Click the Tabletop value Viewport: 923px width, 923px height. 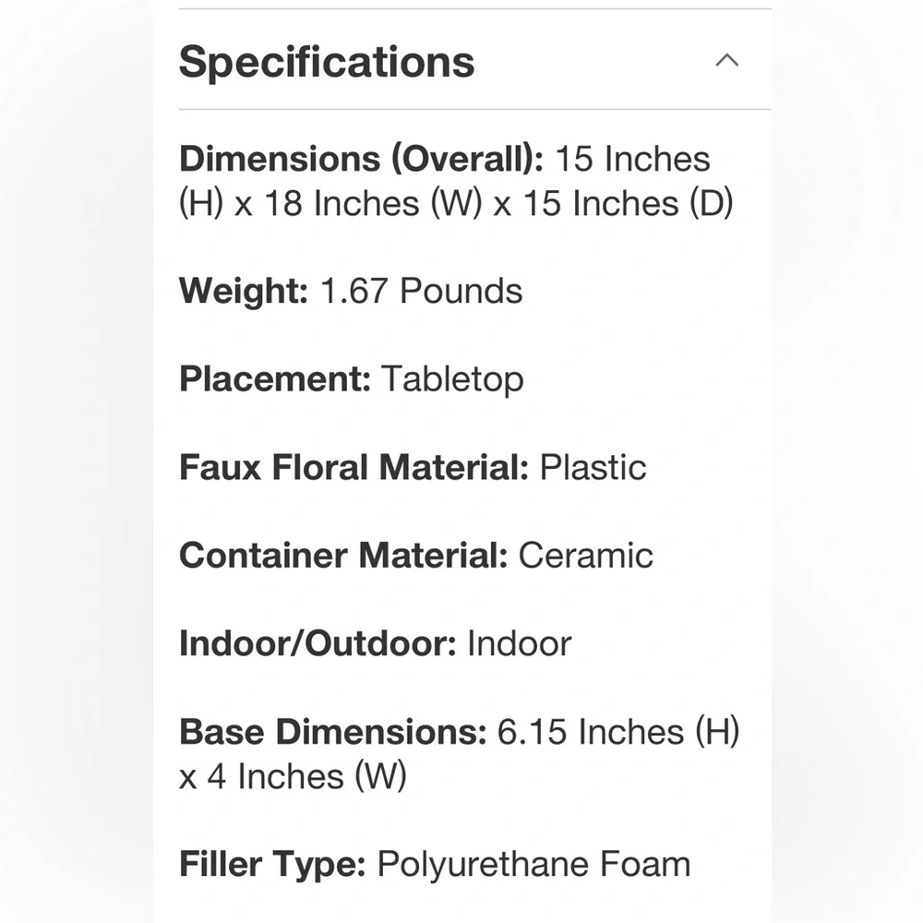452,379
